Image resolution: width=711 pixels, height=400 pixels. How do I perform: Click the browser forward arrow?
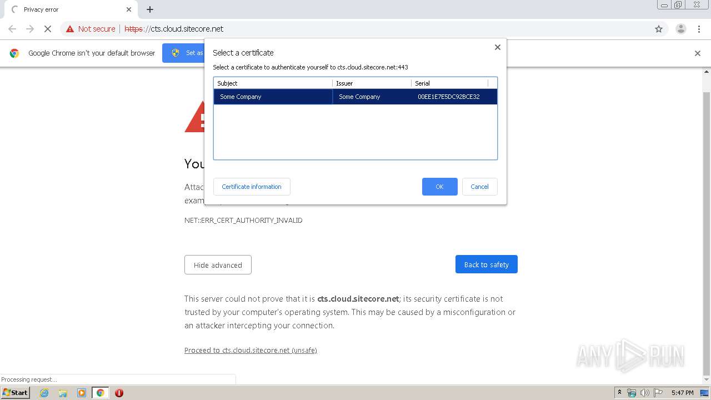tap(30, 29)
